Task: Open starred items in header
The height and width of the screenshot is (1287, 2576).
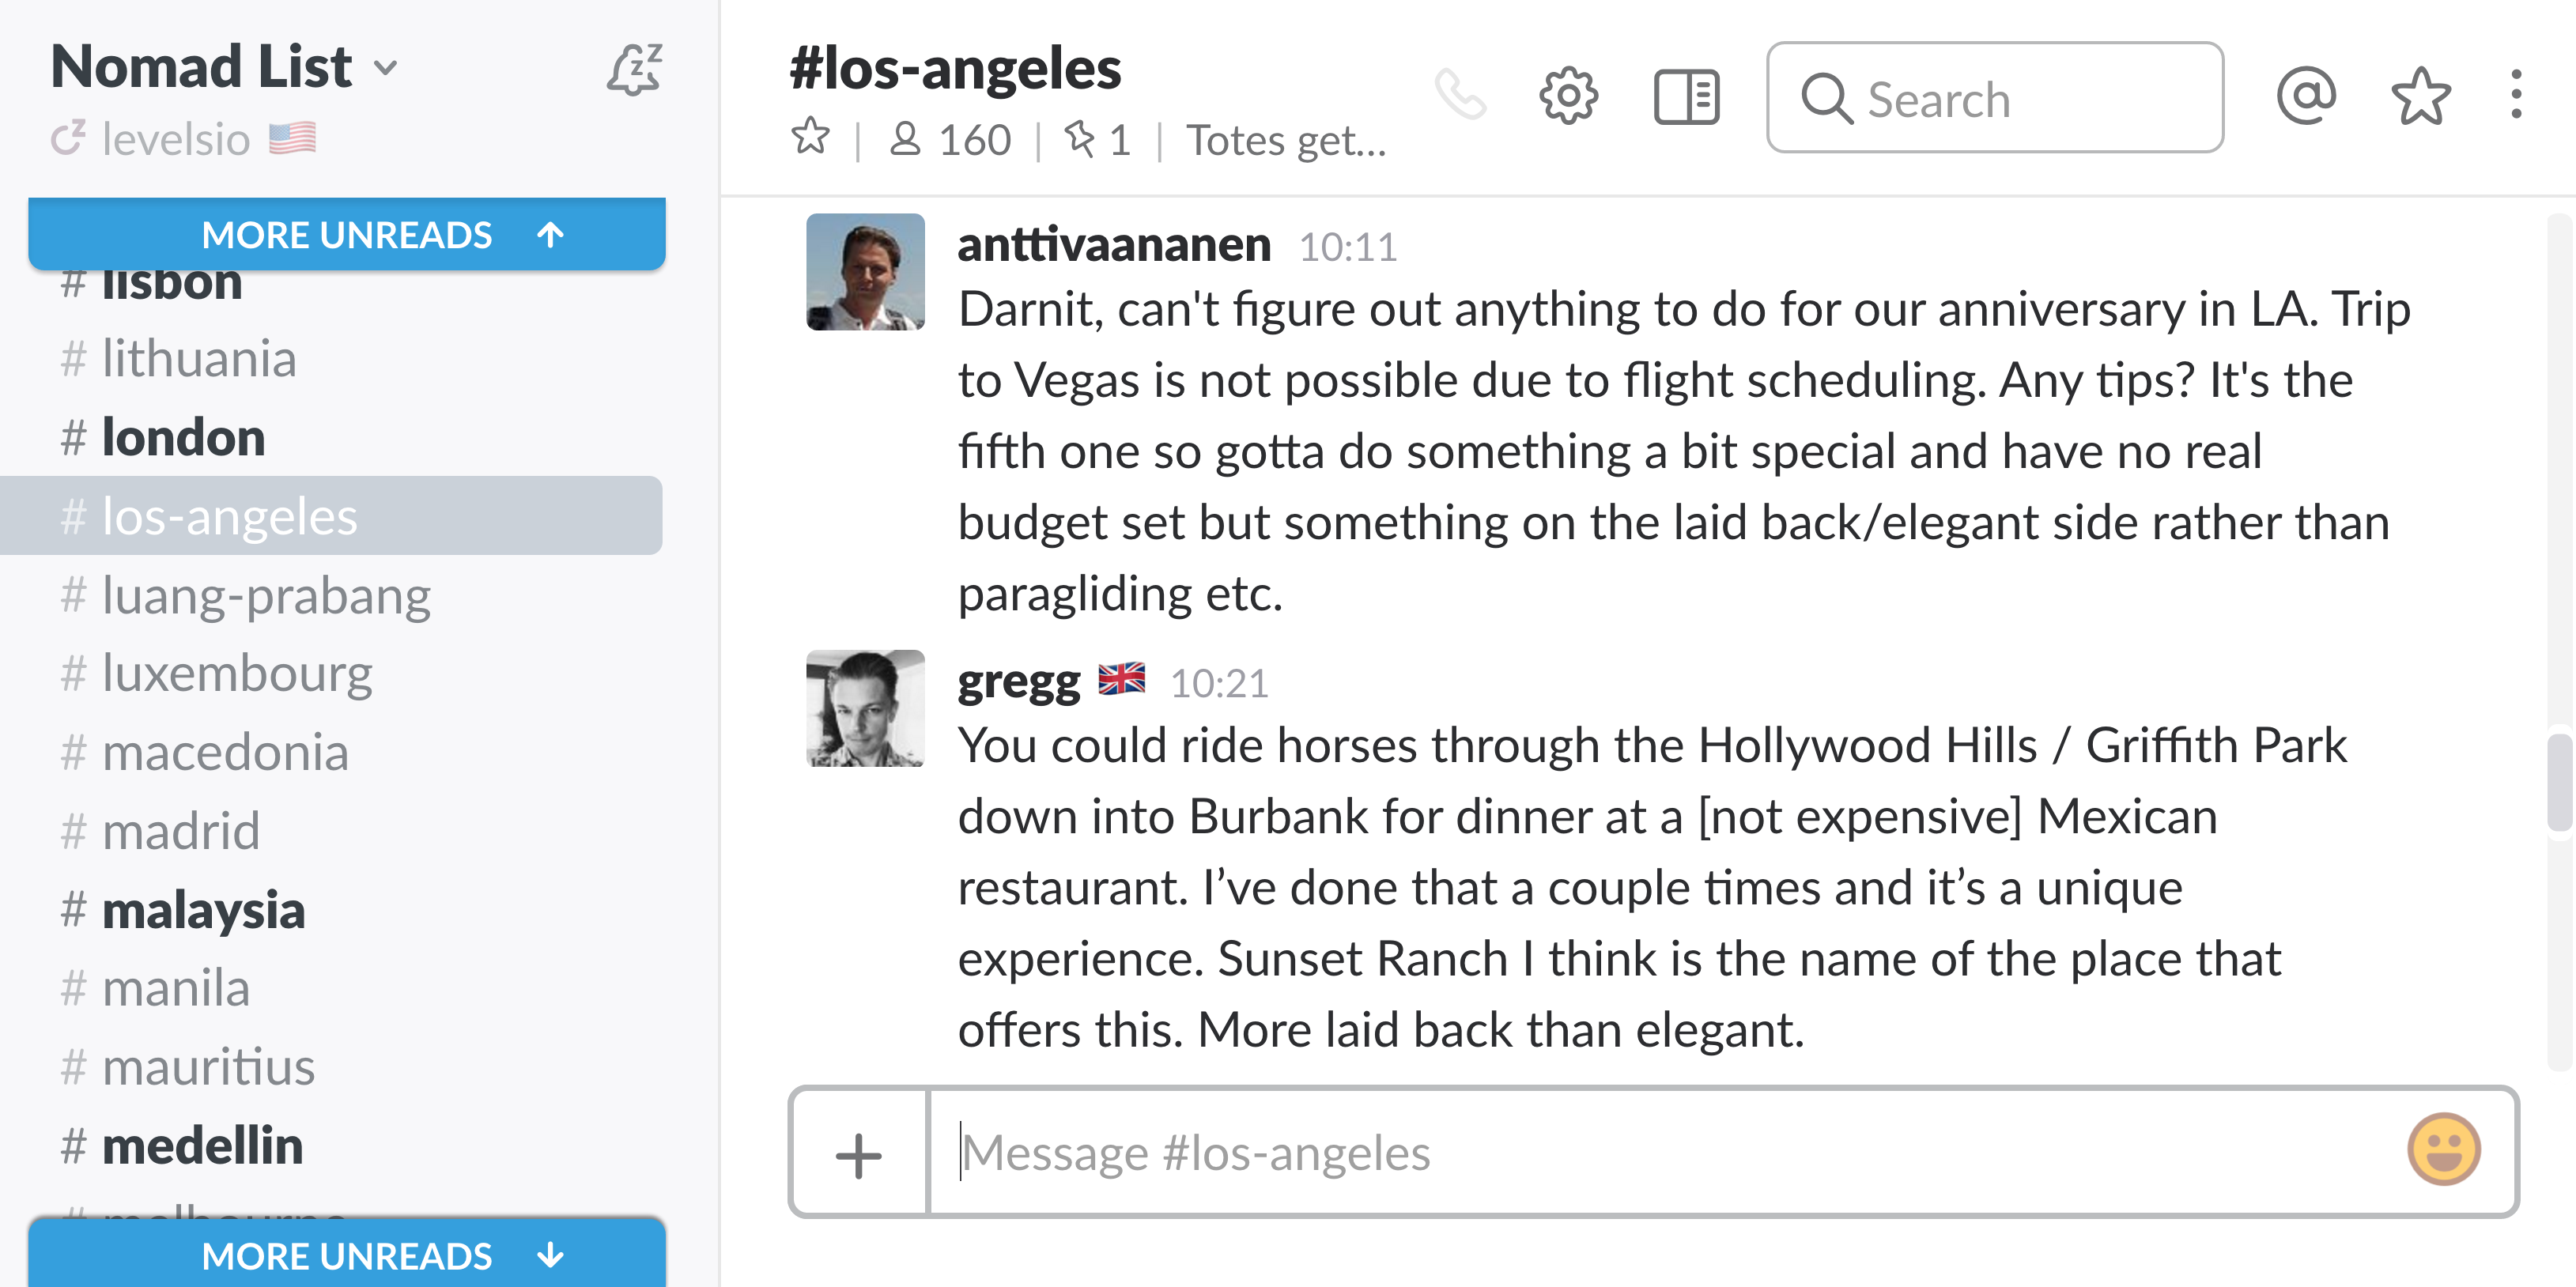Action: tap(2421, 97)
